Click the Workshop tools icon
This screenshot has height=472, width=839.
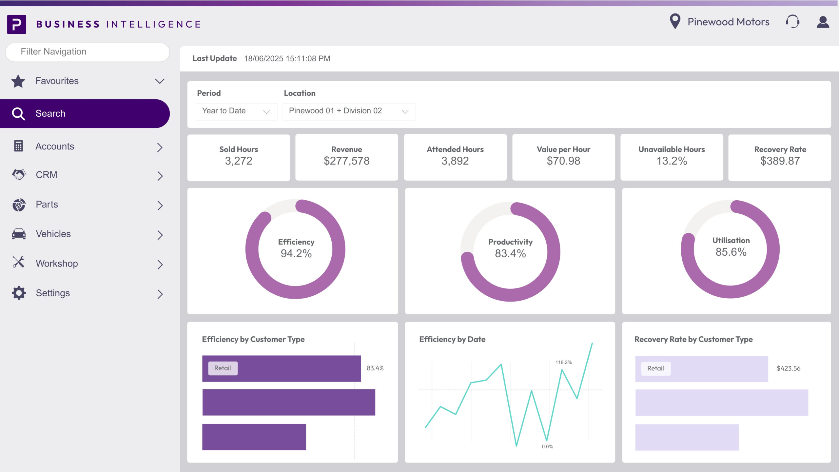pos(18,263)
